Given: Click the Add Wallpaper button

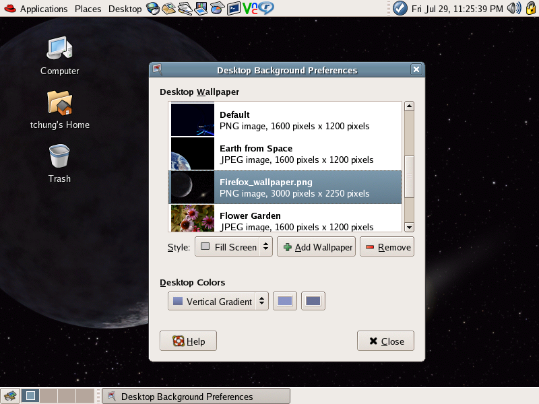Looking at the screenshot, I should (316, 246).
